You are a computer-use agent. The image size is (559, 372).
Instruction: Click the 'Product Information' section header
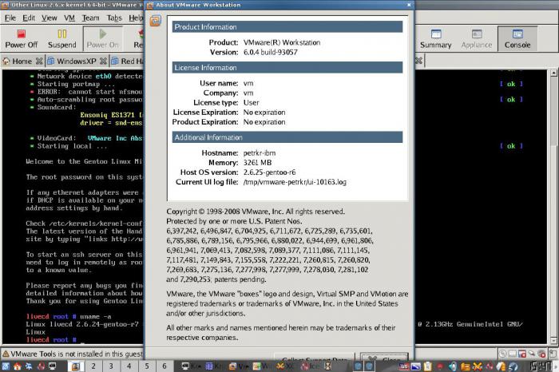tap(287, 26)
